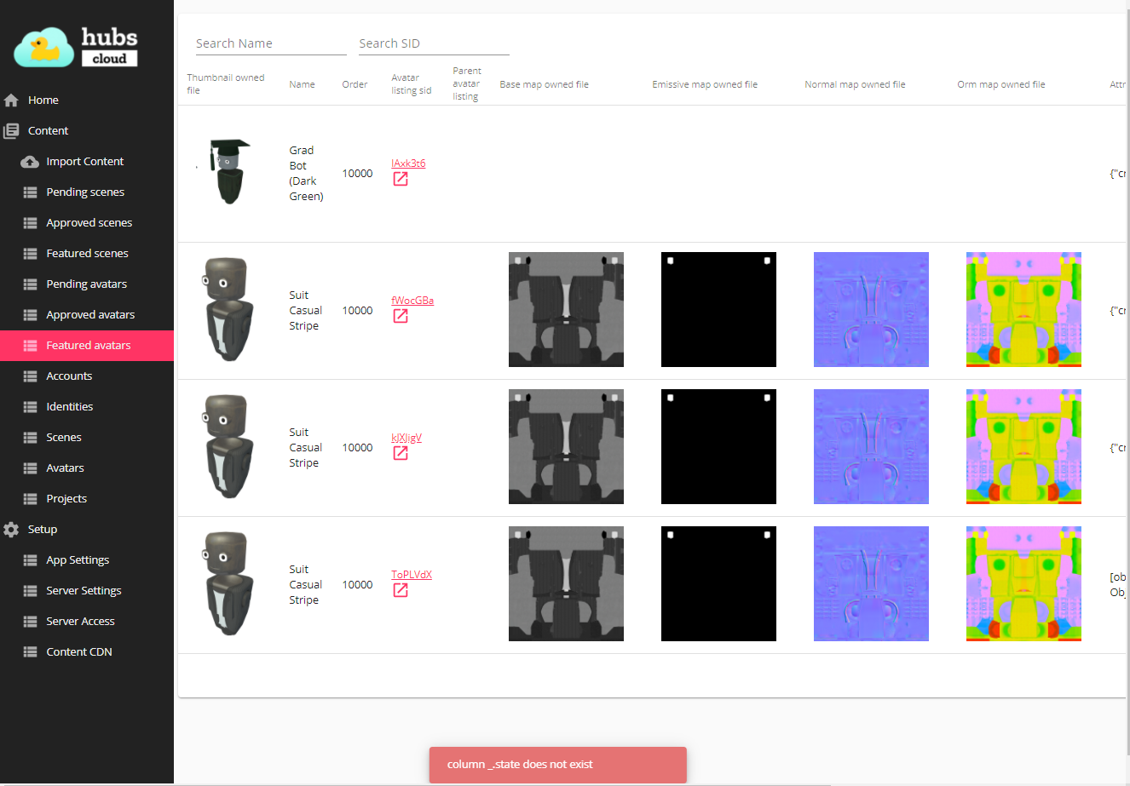Click the Scenes list icon
Screen dimensions: 1130x786
[30, 438]
